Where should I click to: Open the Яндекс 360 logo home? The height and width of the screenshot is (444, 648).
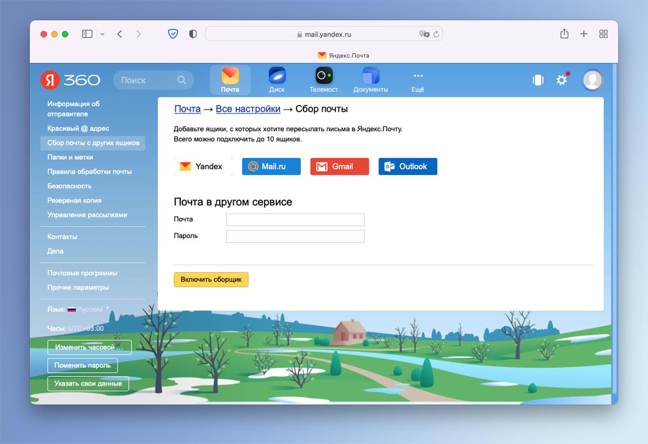70,80
